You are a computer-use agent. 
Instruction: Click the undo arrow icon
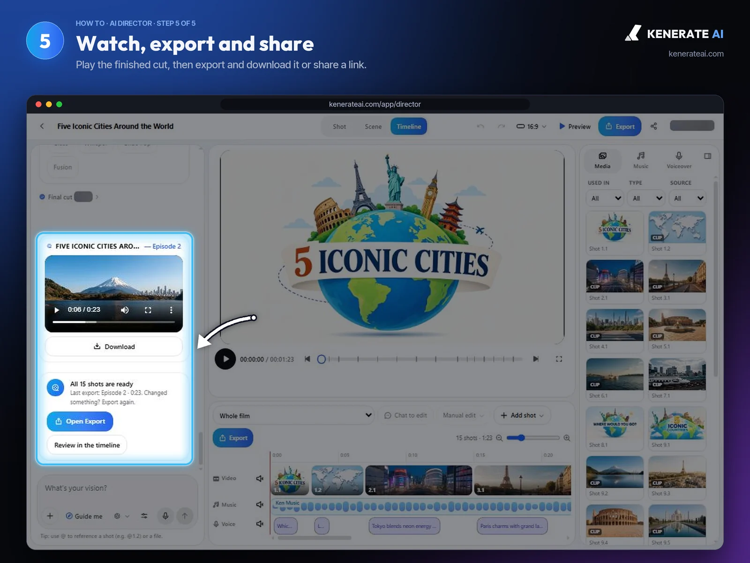[480, 126]
